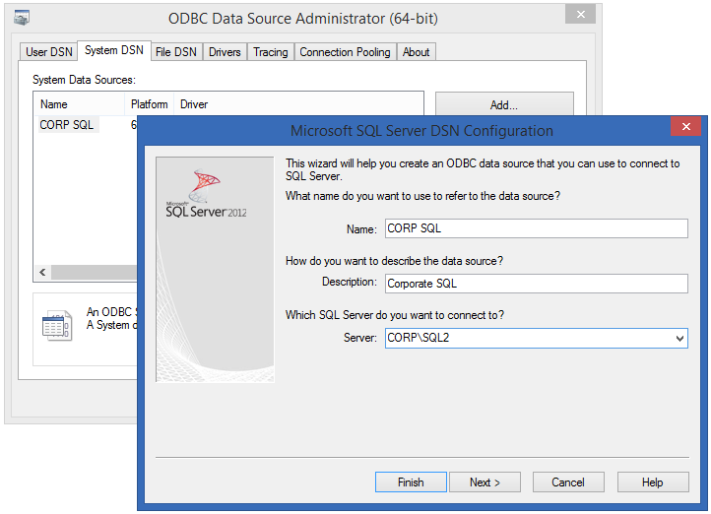Click the Finish button

click(411, 482)
